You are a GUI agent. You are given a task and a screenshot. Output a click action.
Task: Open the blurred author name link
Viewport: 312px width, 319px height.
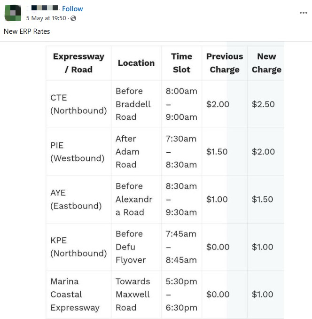[x=45, y=8]
